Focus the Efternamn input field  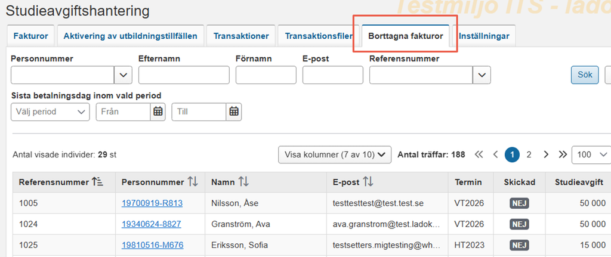coord(184,75)
